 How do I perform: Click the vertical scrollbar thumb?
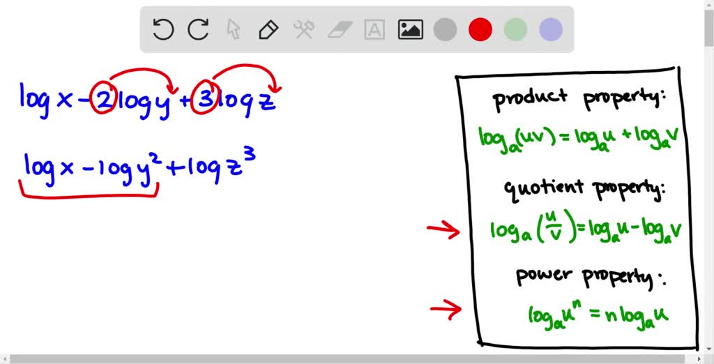709,27
